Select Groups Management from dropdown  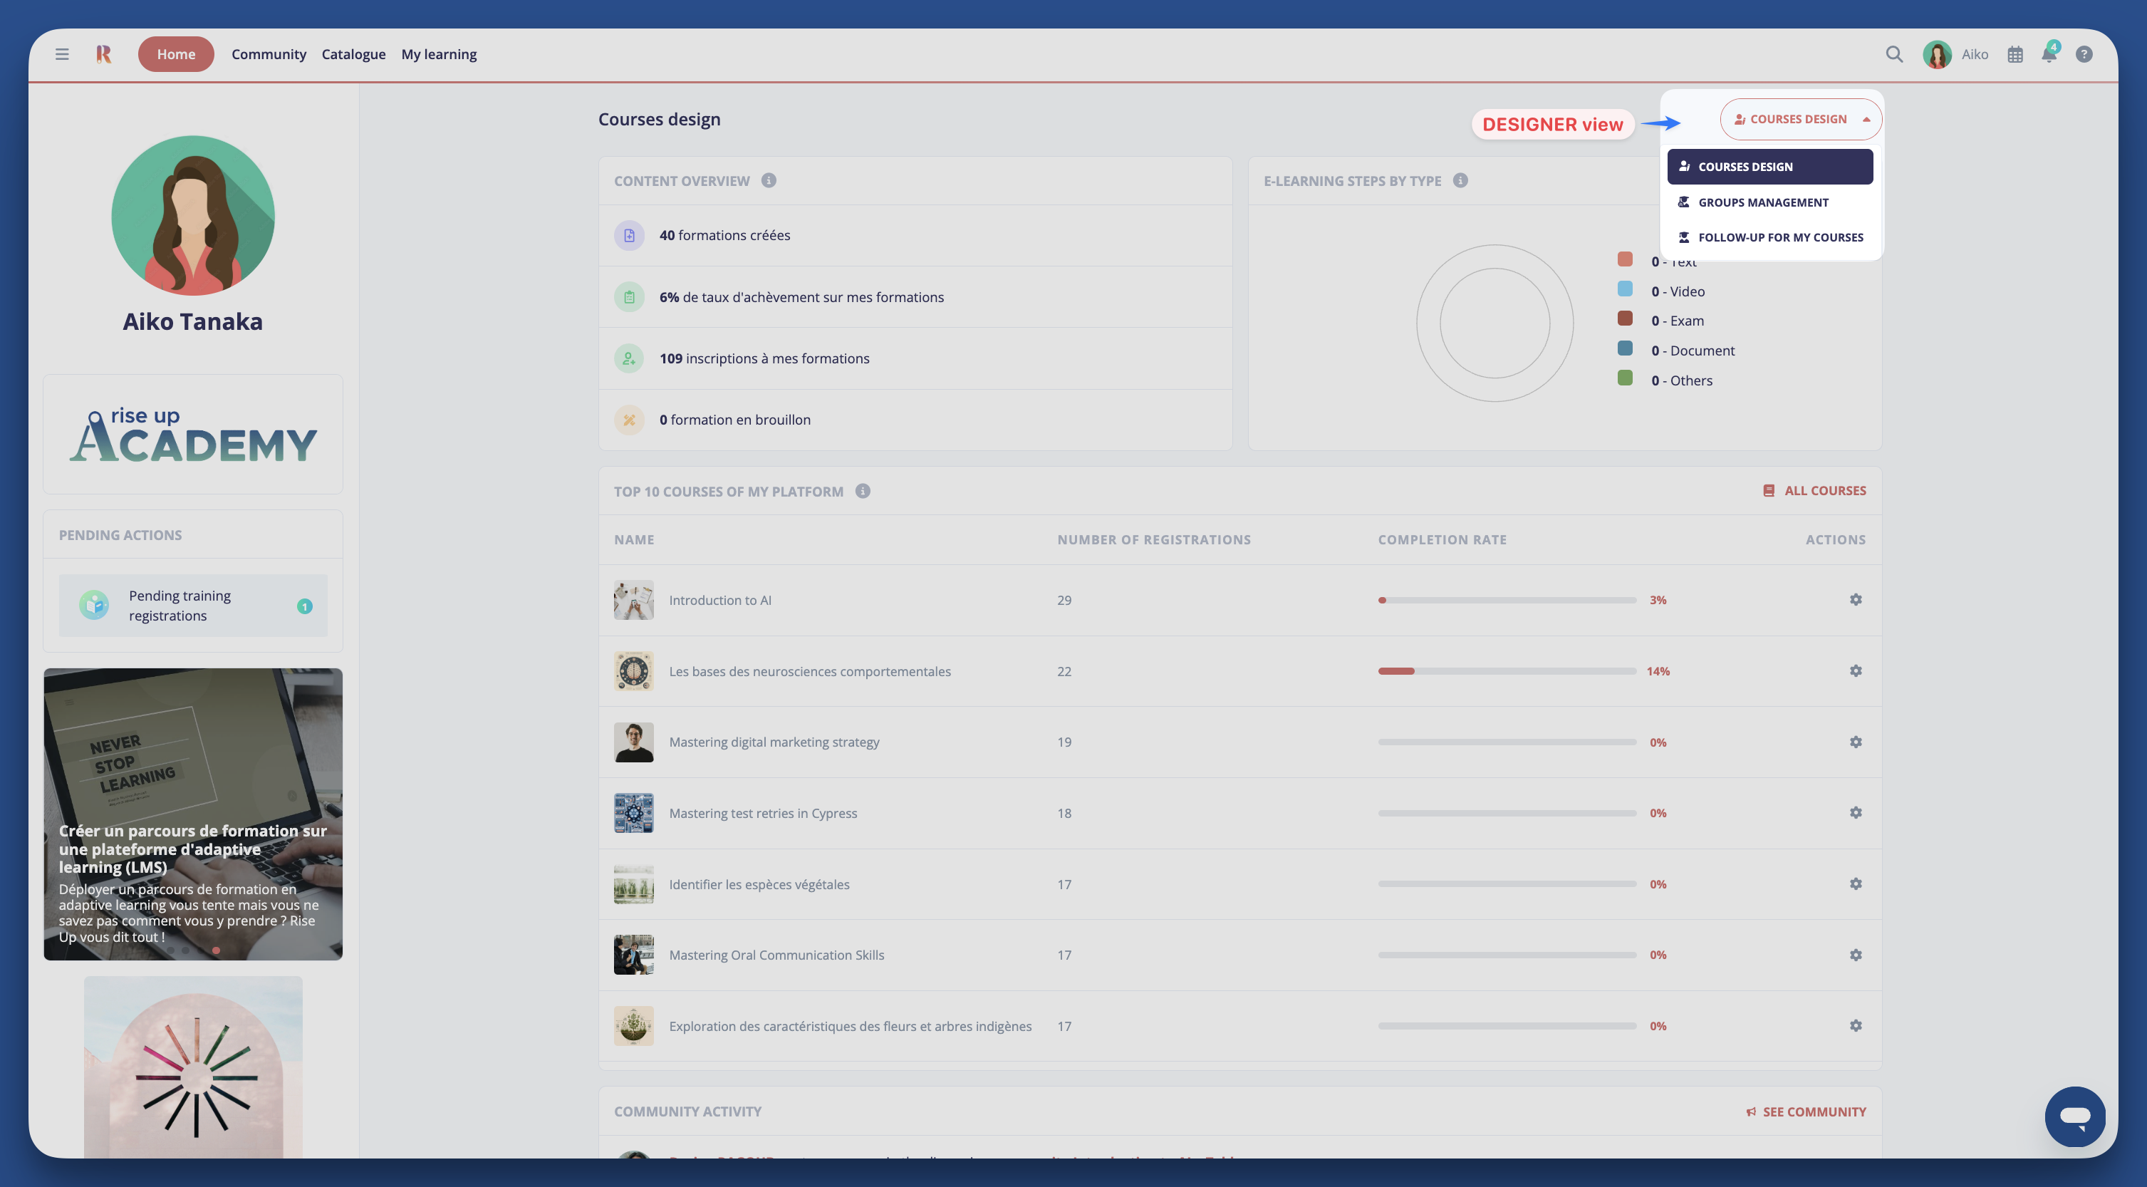point(1763,202)
